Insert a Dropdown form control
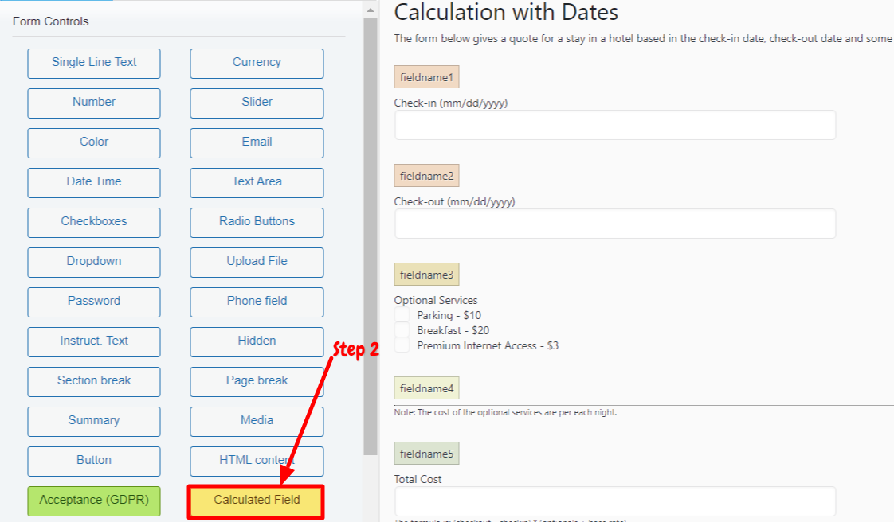This screenshot has height=522, width=894. pyautogui.click(x=94, y=263)
